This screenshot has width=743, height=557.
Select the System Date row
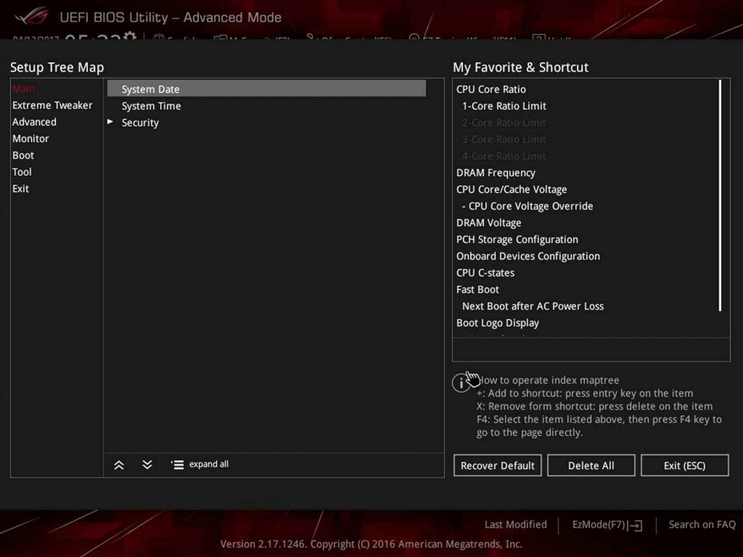[x=266, y=89]
